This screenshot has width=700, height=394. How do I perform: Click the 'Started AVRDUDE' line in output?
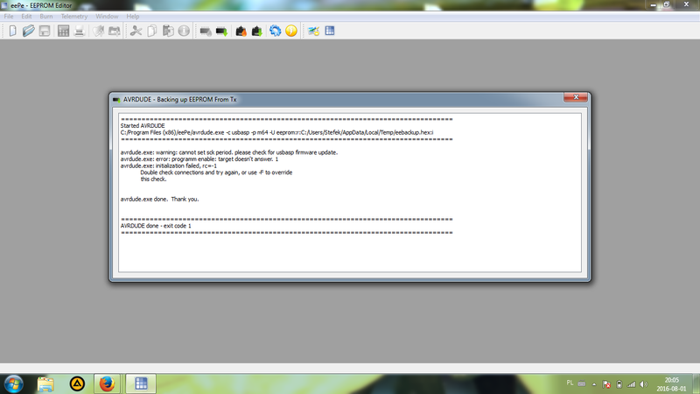point(143,125)
